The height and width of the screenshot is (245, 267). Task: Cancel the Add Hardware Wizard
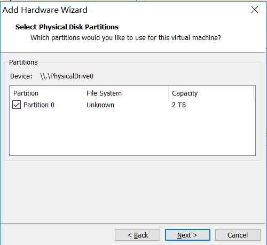pos(238,235)
